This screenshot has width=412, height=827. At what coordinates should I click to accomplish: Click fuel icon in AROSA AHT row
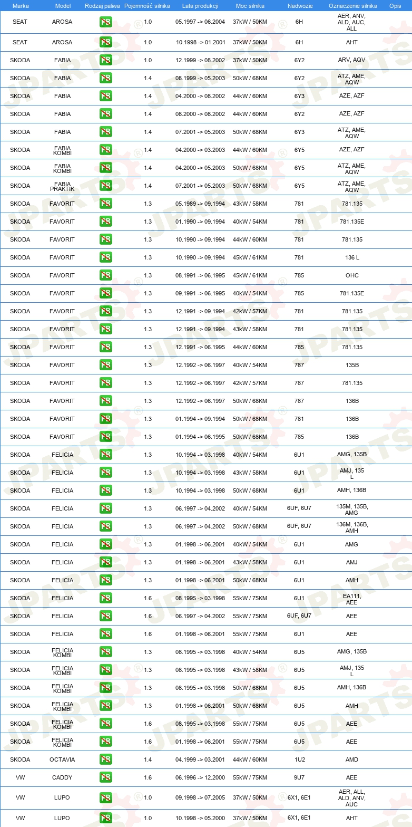pos(105,42)
